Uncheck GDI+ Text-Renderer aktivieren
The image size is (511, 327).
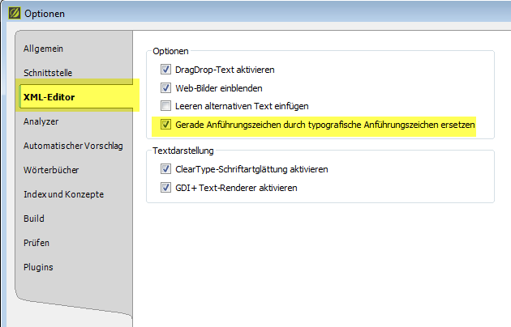166,188
